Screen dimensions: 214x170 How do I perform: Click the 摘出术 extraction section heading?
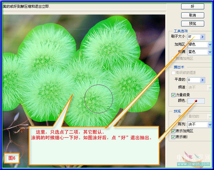click(179, 67)
